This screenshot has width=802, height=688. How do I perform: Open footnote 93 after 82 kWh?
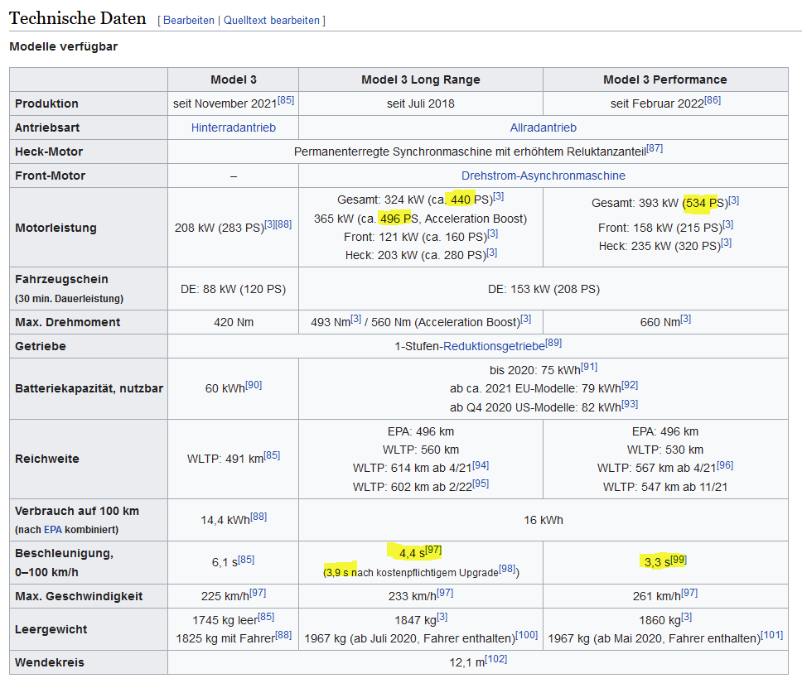(x=630, y=404)
